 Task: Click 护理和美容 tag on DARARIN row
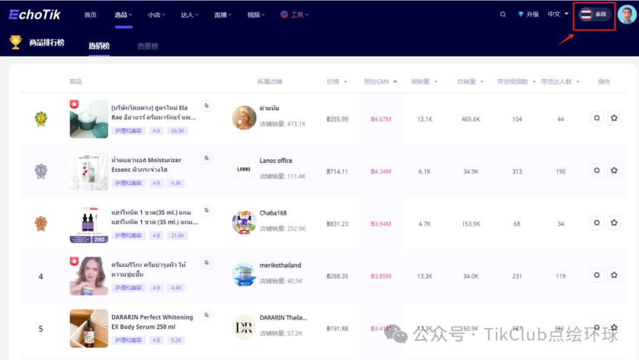point(128,340)
